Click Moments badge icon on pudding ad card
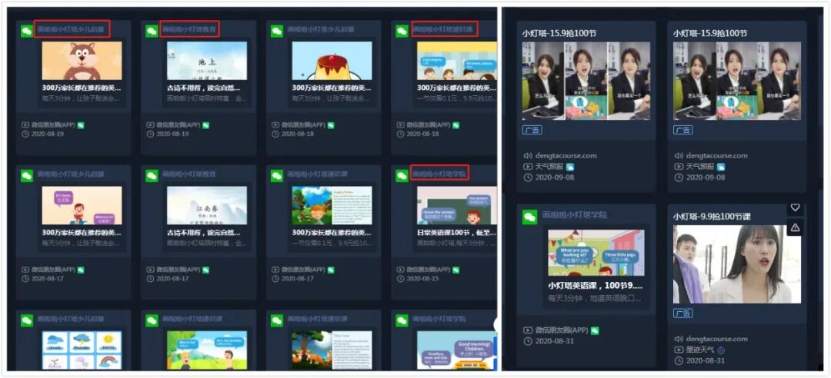The image size is (831, 378). tap(330, 125)
